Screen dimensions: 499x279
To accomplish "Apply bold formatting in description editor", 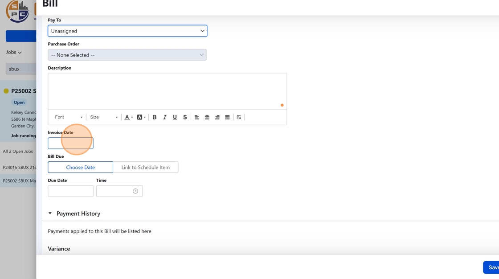I will pyautogui.click(x=155, y=117).
